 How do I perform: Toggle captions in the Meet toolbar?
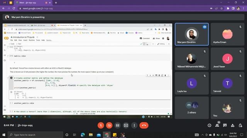117,125
